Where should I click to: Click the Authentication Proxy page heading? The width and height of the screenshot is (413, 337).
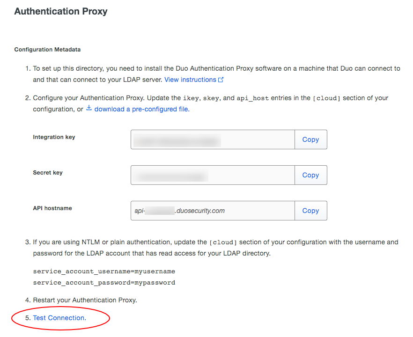tap(61, 11)
